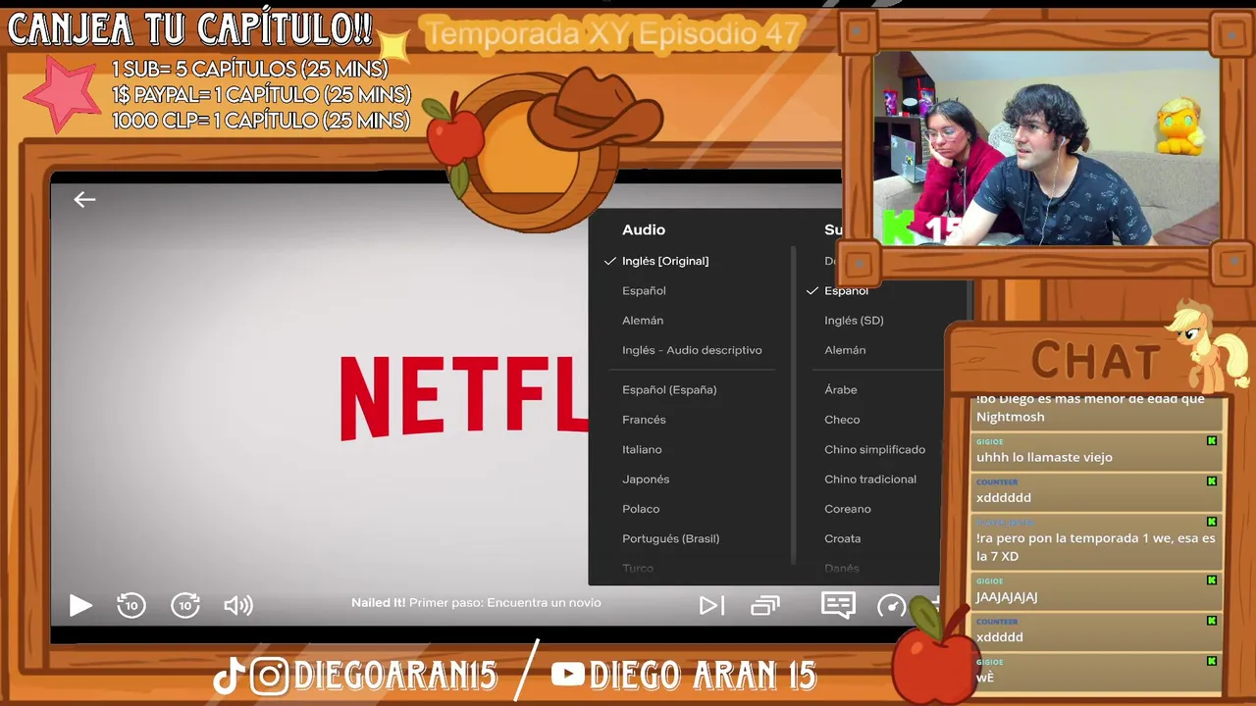
Task: Select Español (España) audio
Action: pos(669,389)
